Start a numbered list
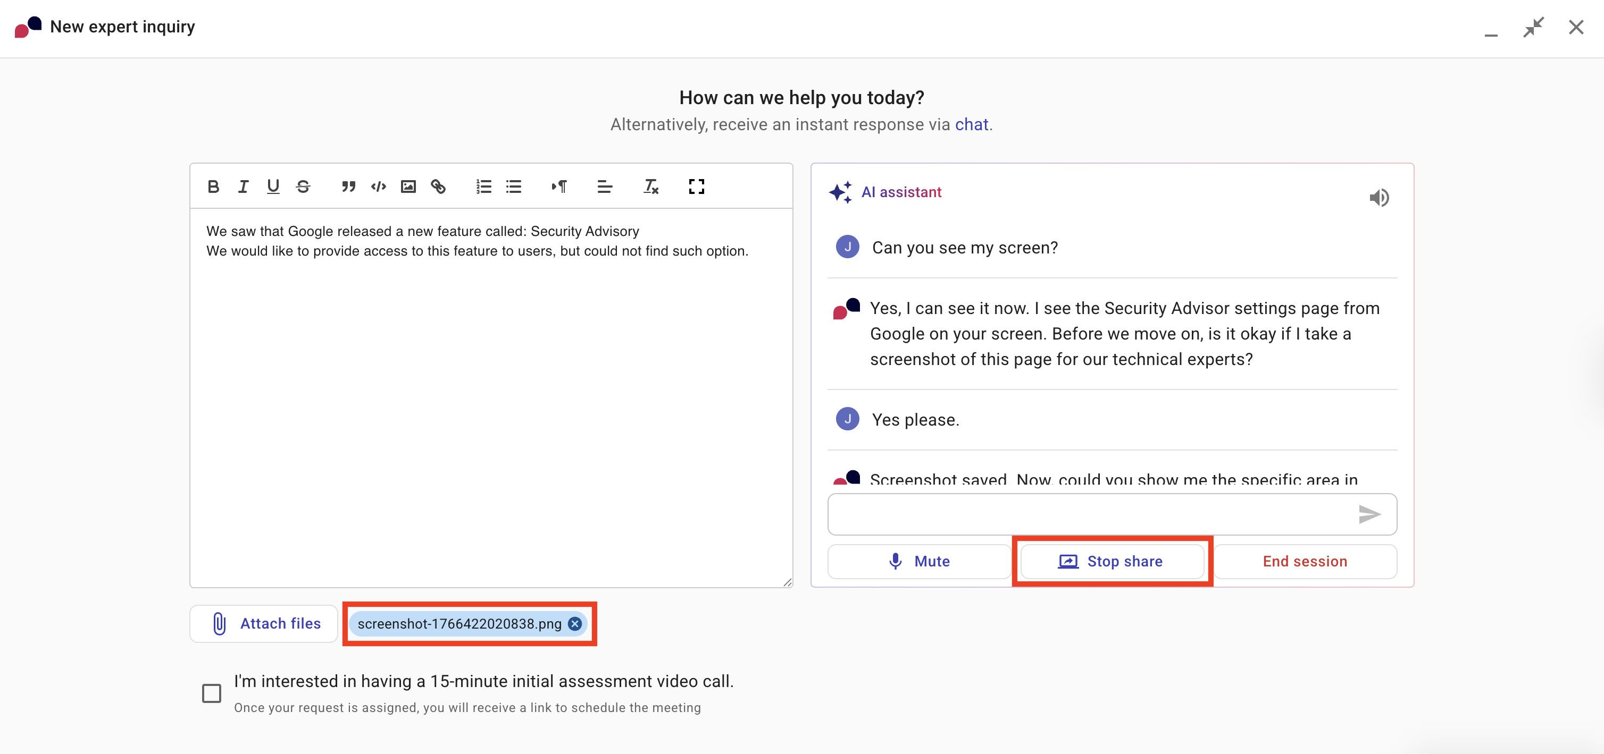Image resolution: width=1604 pixels, height=754 pixels. tap(483, 187)
